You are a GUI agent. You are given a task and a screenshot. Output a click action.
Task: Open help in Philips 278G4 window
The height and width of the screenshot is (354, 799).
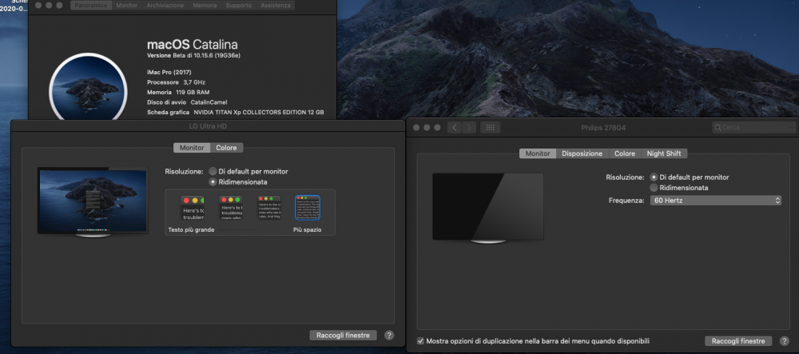coord(785,340)
